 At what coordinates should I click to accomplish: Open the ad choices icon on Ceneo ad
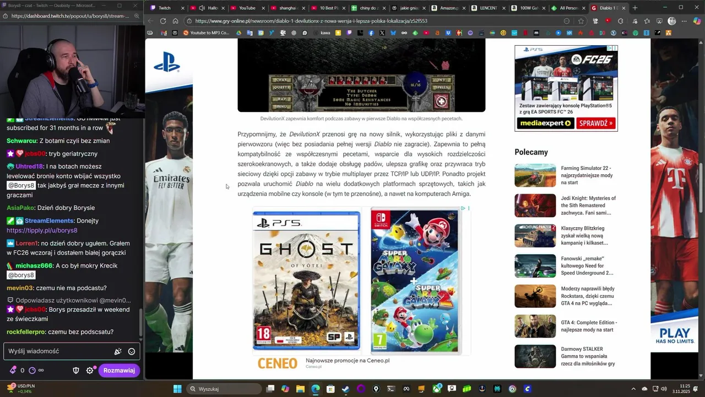(x=463, y=208)
